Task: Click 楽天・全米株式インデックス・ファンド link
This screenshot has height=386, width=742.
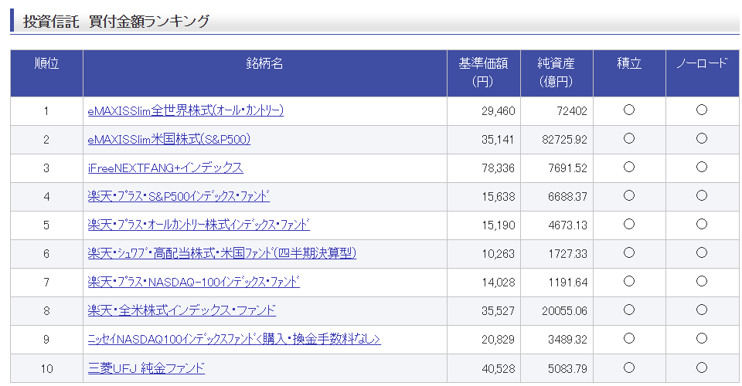Action: pos(182,310)
